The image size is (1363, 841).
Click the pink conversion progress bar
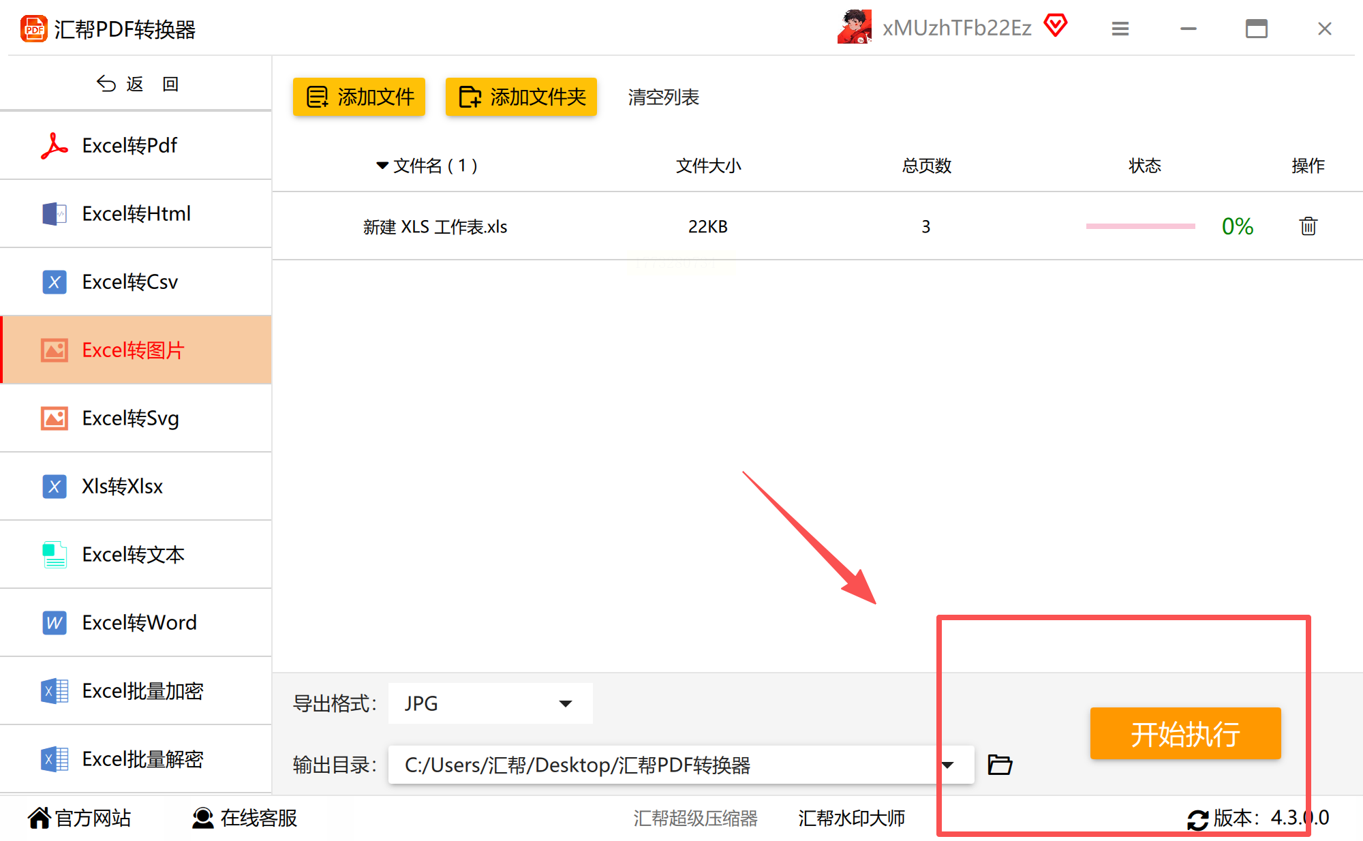[1140, 226]
